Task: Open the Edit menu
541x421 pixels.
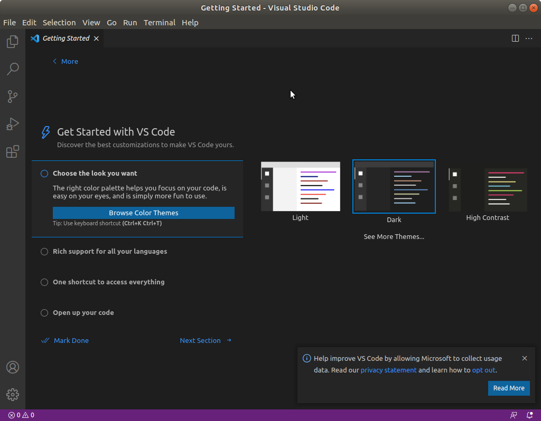Action: click(x=29, y=23)
